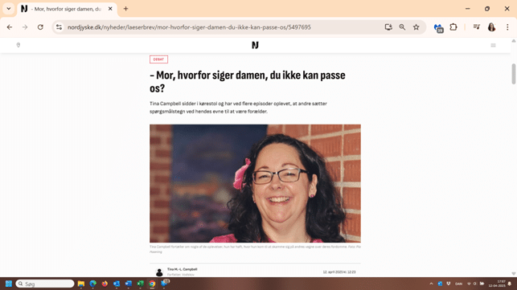This screenshot has width=517, height=290.
Task: Open the zoom magnifier in address bar
Action: click(402, 27)
